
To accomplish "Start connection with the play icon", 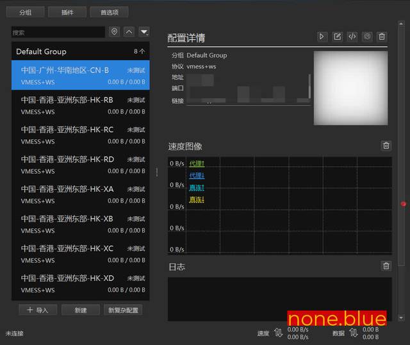I will click(x=322, y=37).
